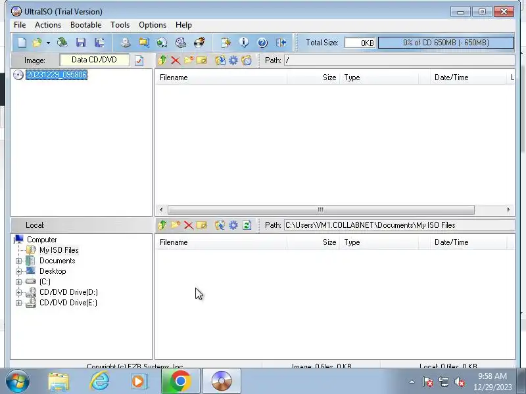This screenshot has width=526, height=394.
Task: Click the Up folder icon in the Image toolbar
Action: point(162,60)
